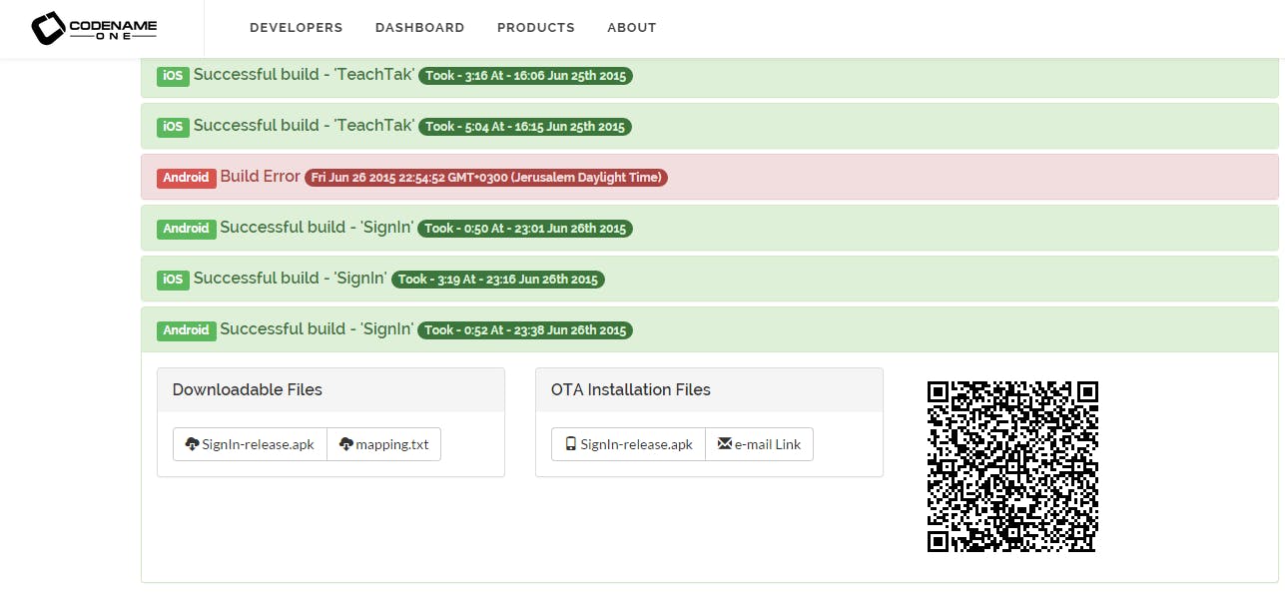This screenshot has width=1285, height=592.
Task: Expand the Build Error row
Action: pyautogui.click(x=710, y=177)
